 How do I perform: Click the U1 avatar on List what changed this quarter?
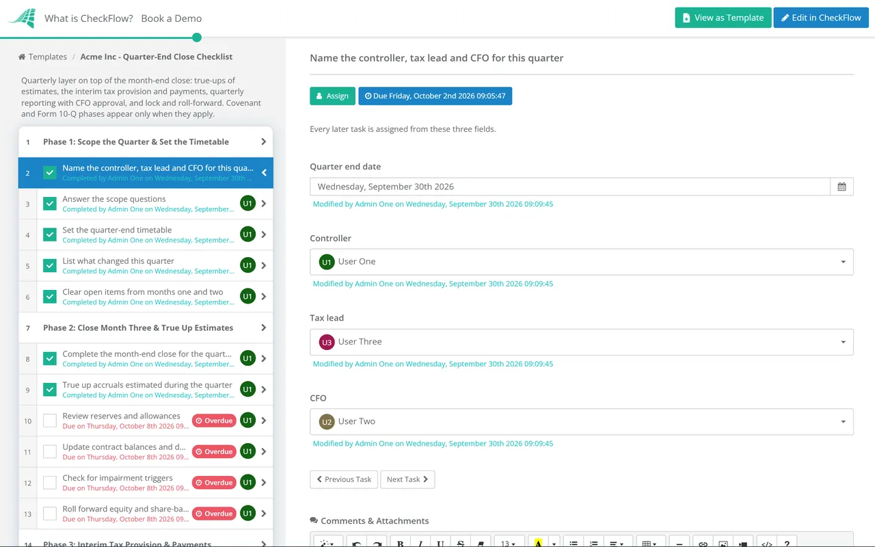point(247,265)
